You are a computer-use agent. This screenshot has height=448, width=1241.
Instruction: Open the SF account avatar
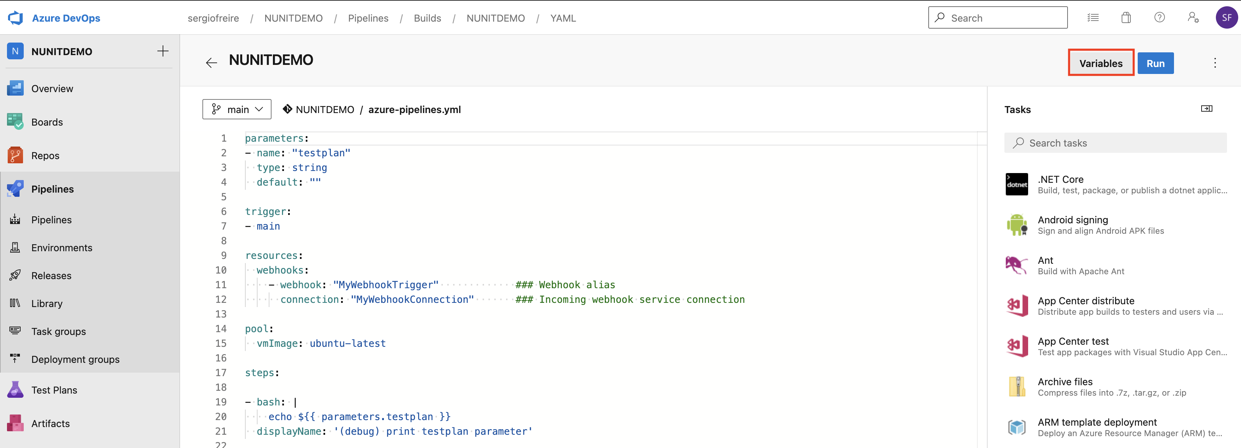click(x=1226, y=18)
